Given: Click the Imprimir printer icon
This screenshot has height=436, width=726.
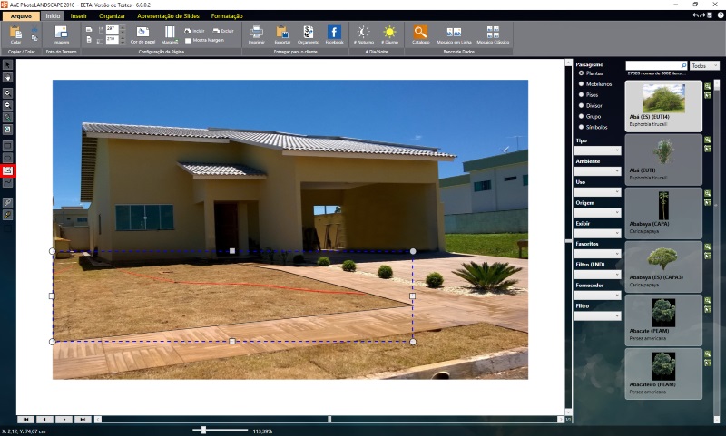Looking at the screenshot, I should [256, 32].
